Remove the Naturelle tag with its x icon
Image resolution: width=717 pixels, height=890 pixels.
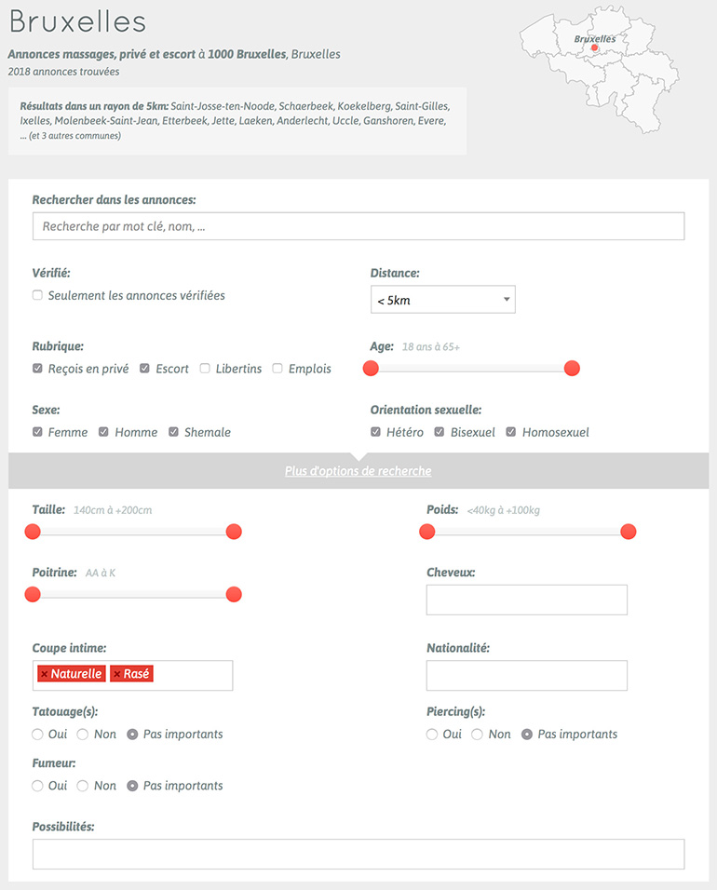[x=44, y=674]
